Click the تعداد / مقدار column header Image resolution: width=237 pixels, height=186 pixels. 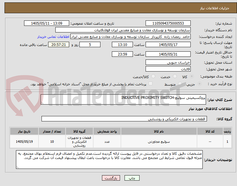click(x=52, y=131)
